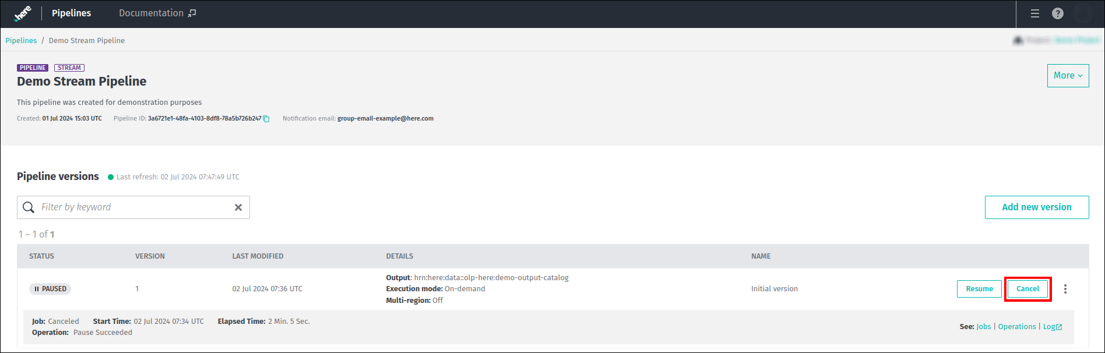The width and height of the screenshot is (1105, 353).
Task: Click the external link icon beside Log
Action: 1059,327
